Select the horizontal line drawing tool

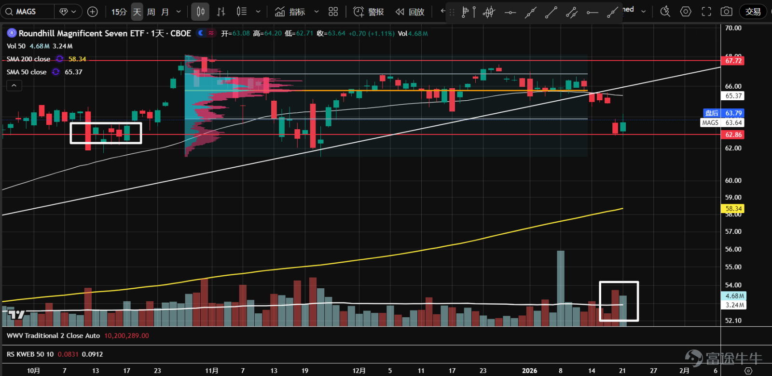point(510,12)
